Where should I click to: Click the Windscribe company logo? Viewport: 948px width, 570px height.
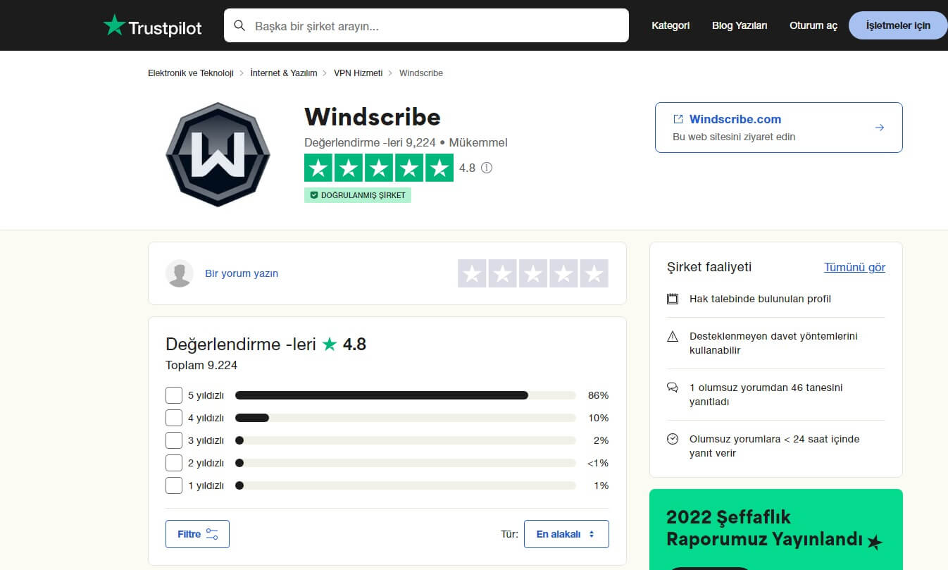pyautogui.click(x=218, y=154)
